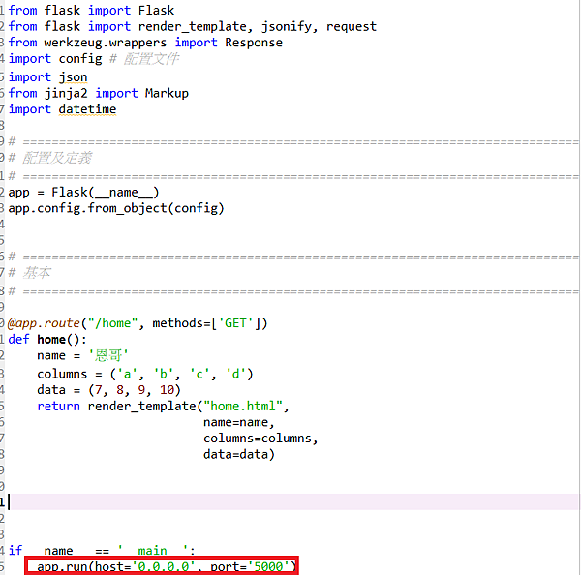The image size is (581, 575).
Task: Click the comment '配置文件'
Action: coord(151,59)
